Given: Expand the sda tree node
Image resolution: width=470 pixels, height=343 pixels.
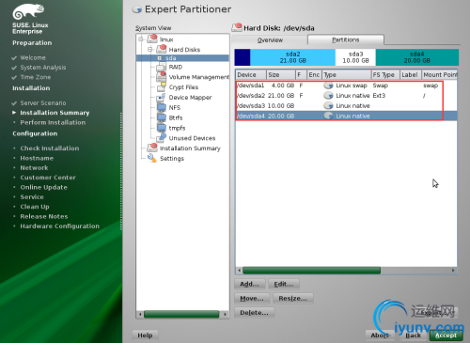Looking at the screenshot, I should [x=159, y=58].
